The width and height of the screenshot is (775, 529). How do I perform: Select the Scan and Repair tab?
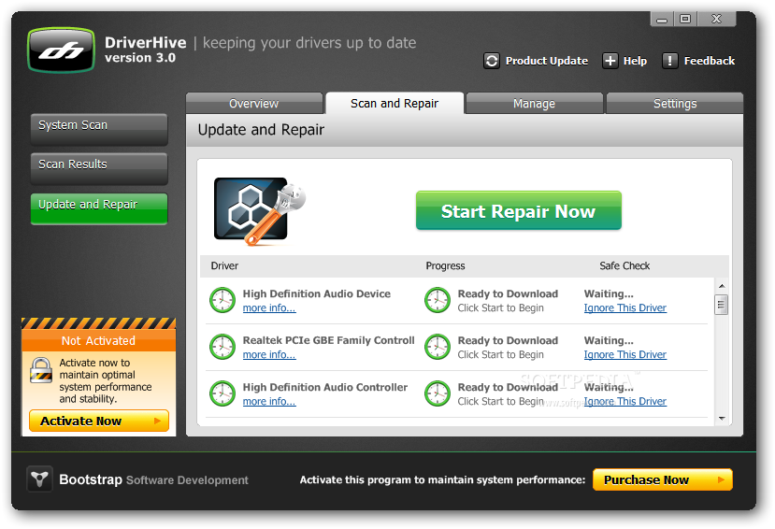[x=395, y=103]
